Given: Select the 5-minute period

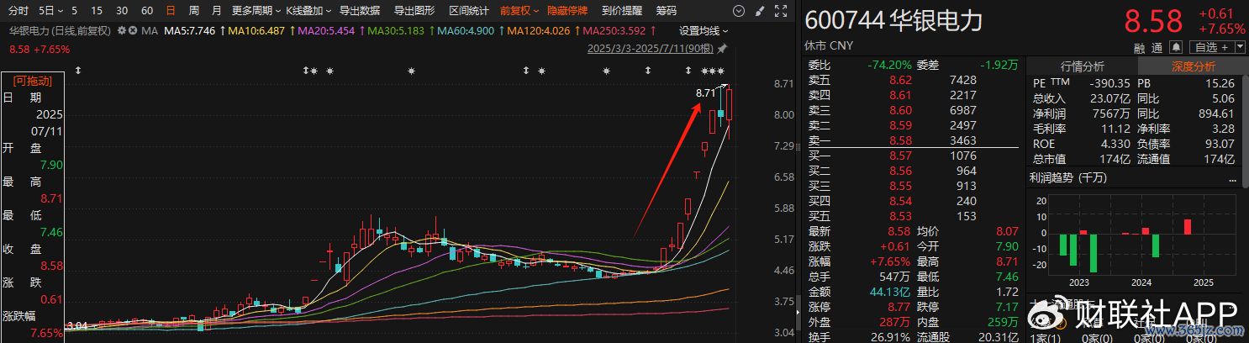Looking at the screenshot, I should (75, 11).
